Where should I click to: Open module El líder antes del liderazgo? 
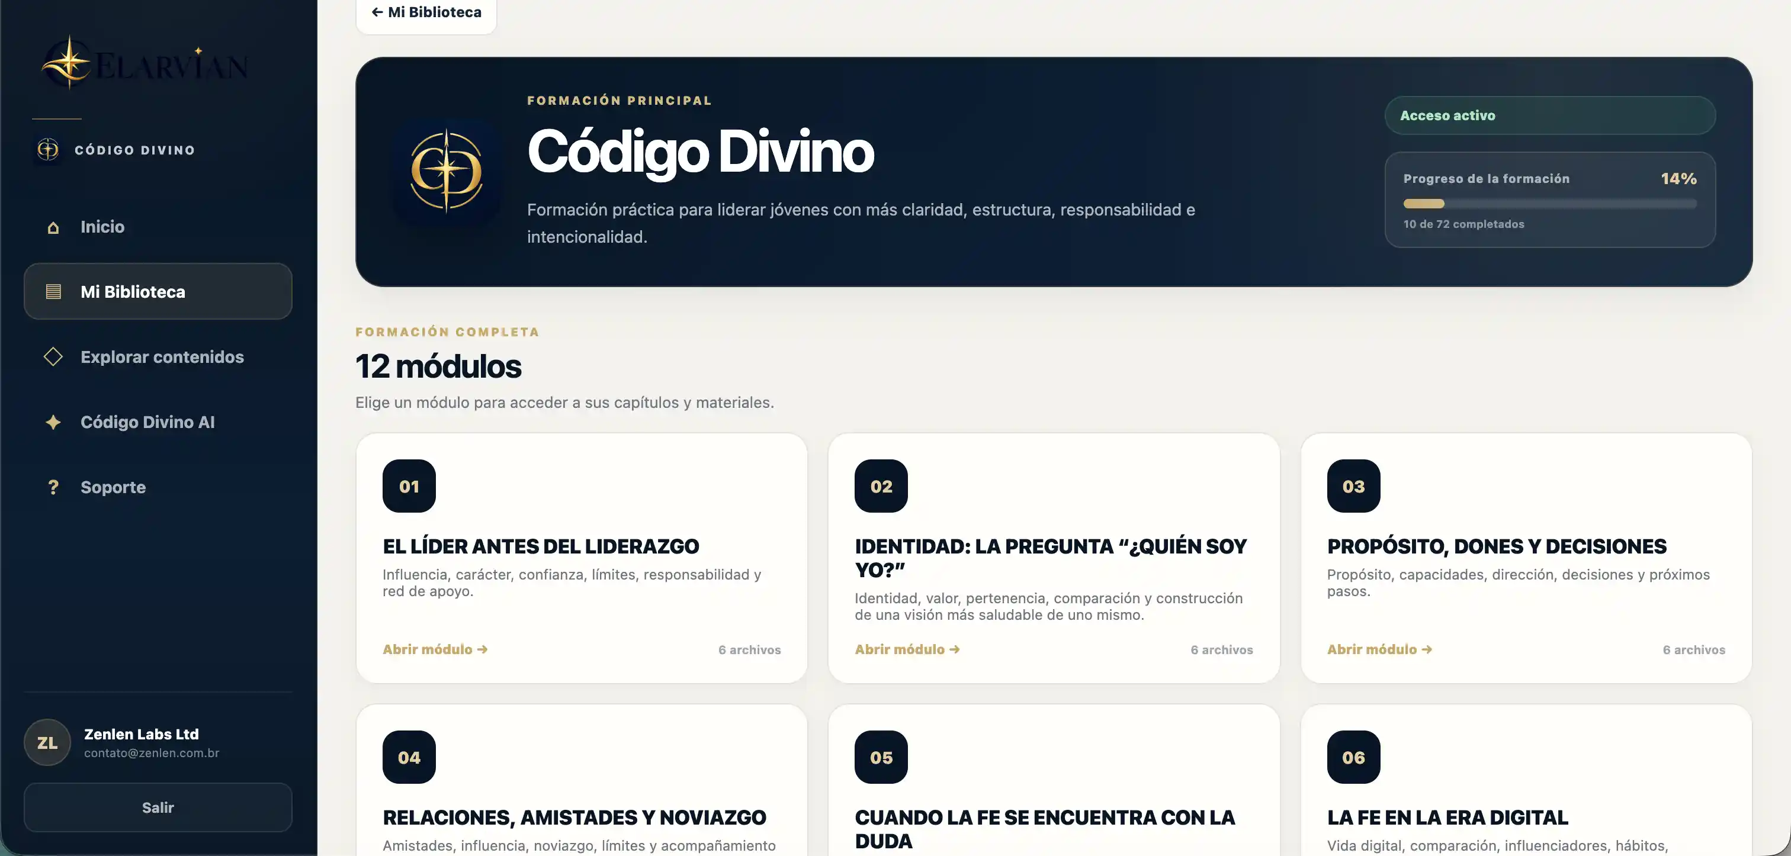435,649
